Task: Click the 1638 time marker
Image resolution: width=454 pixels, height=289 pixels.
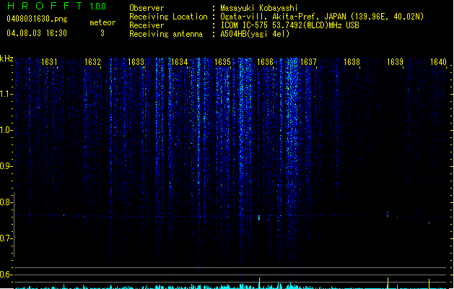Action: coord(352,62)
